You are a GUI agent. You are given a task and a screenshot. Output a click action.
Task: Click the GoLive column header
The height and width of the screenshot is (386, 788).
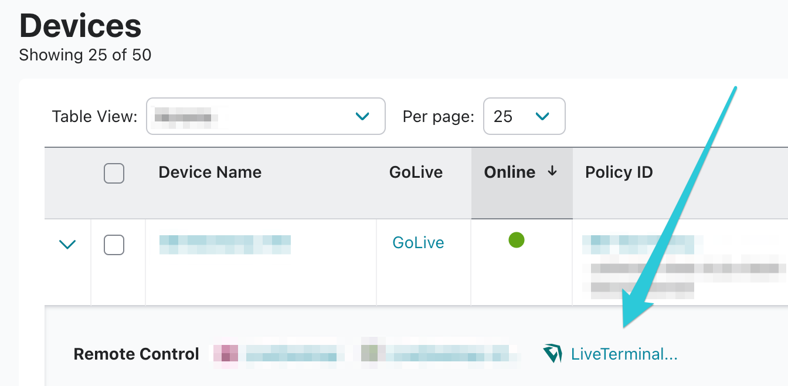coord(416,172)
